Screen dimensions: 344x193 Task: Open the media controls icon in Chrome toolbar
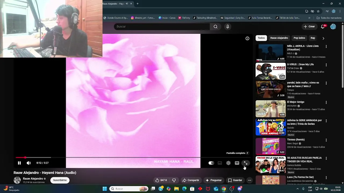pos(327,11)
